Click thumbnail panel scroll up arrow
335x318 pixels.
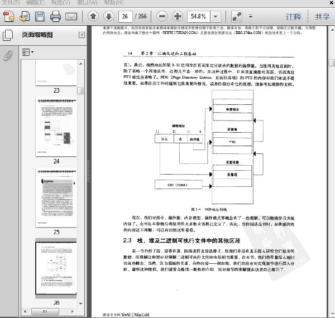click(81, 64)
